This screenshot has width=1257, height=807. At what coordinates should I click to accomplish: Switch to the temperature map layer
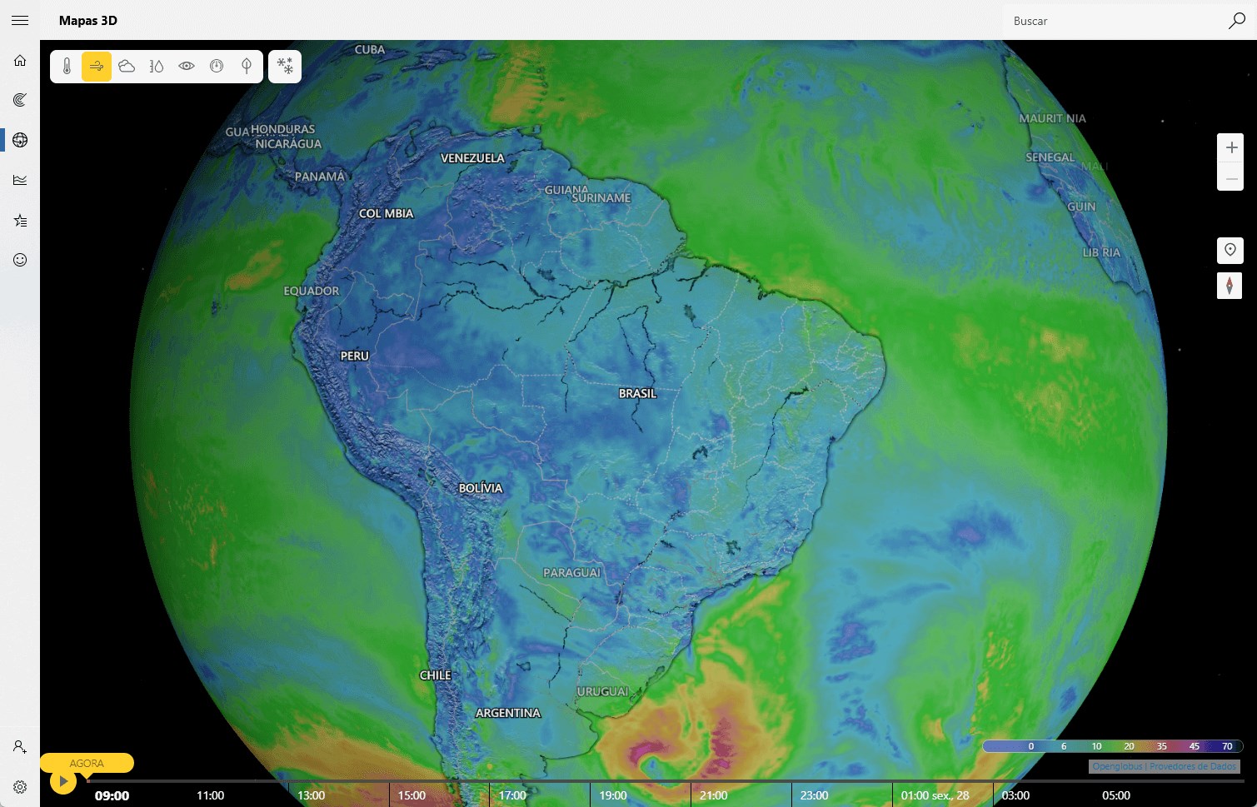pyautogui.click(x=67, y=66)
